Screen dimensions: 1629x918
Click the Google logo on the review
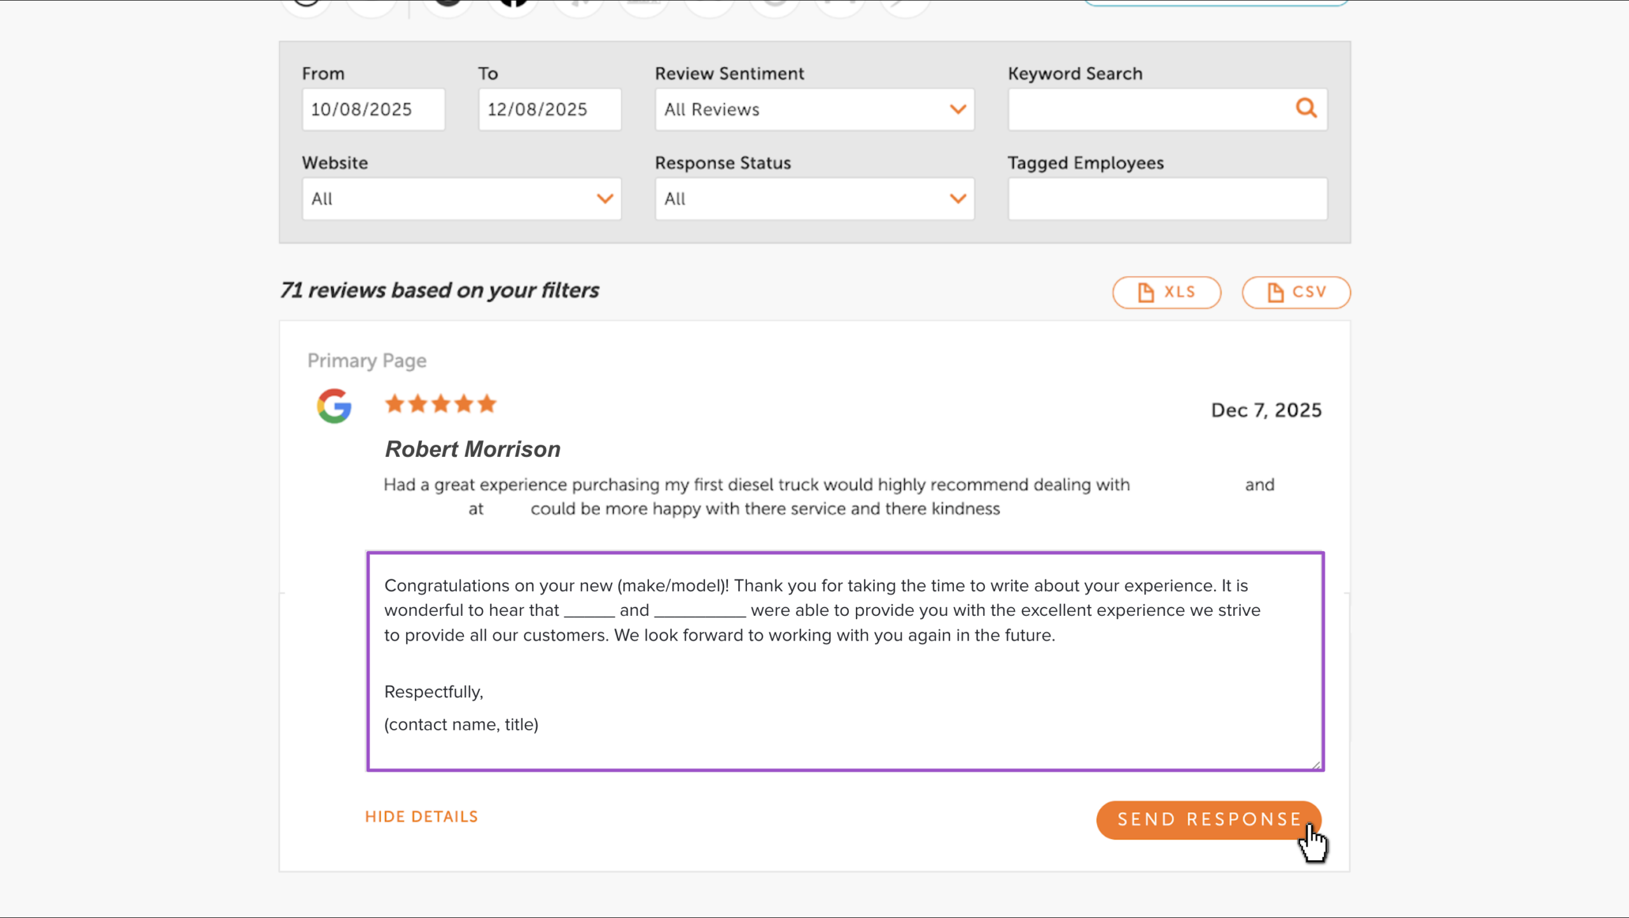334,406
